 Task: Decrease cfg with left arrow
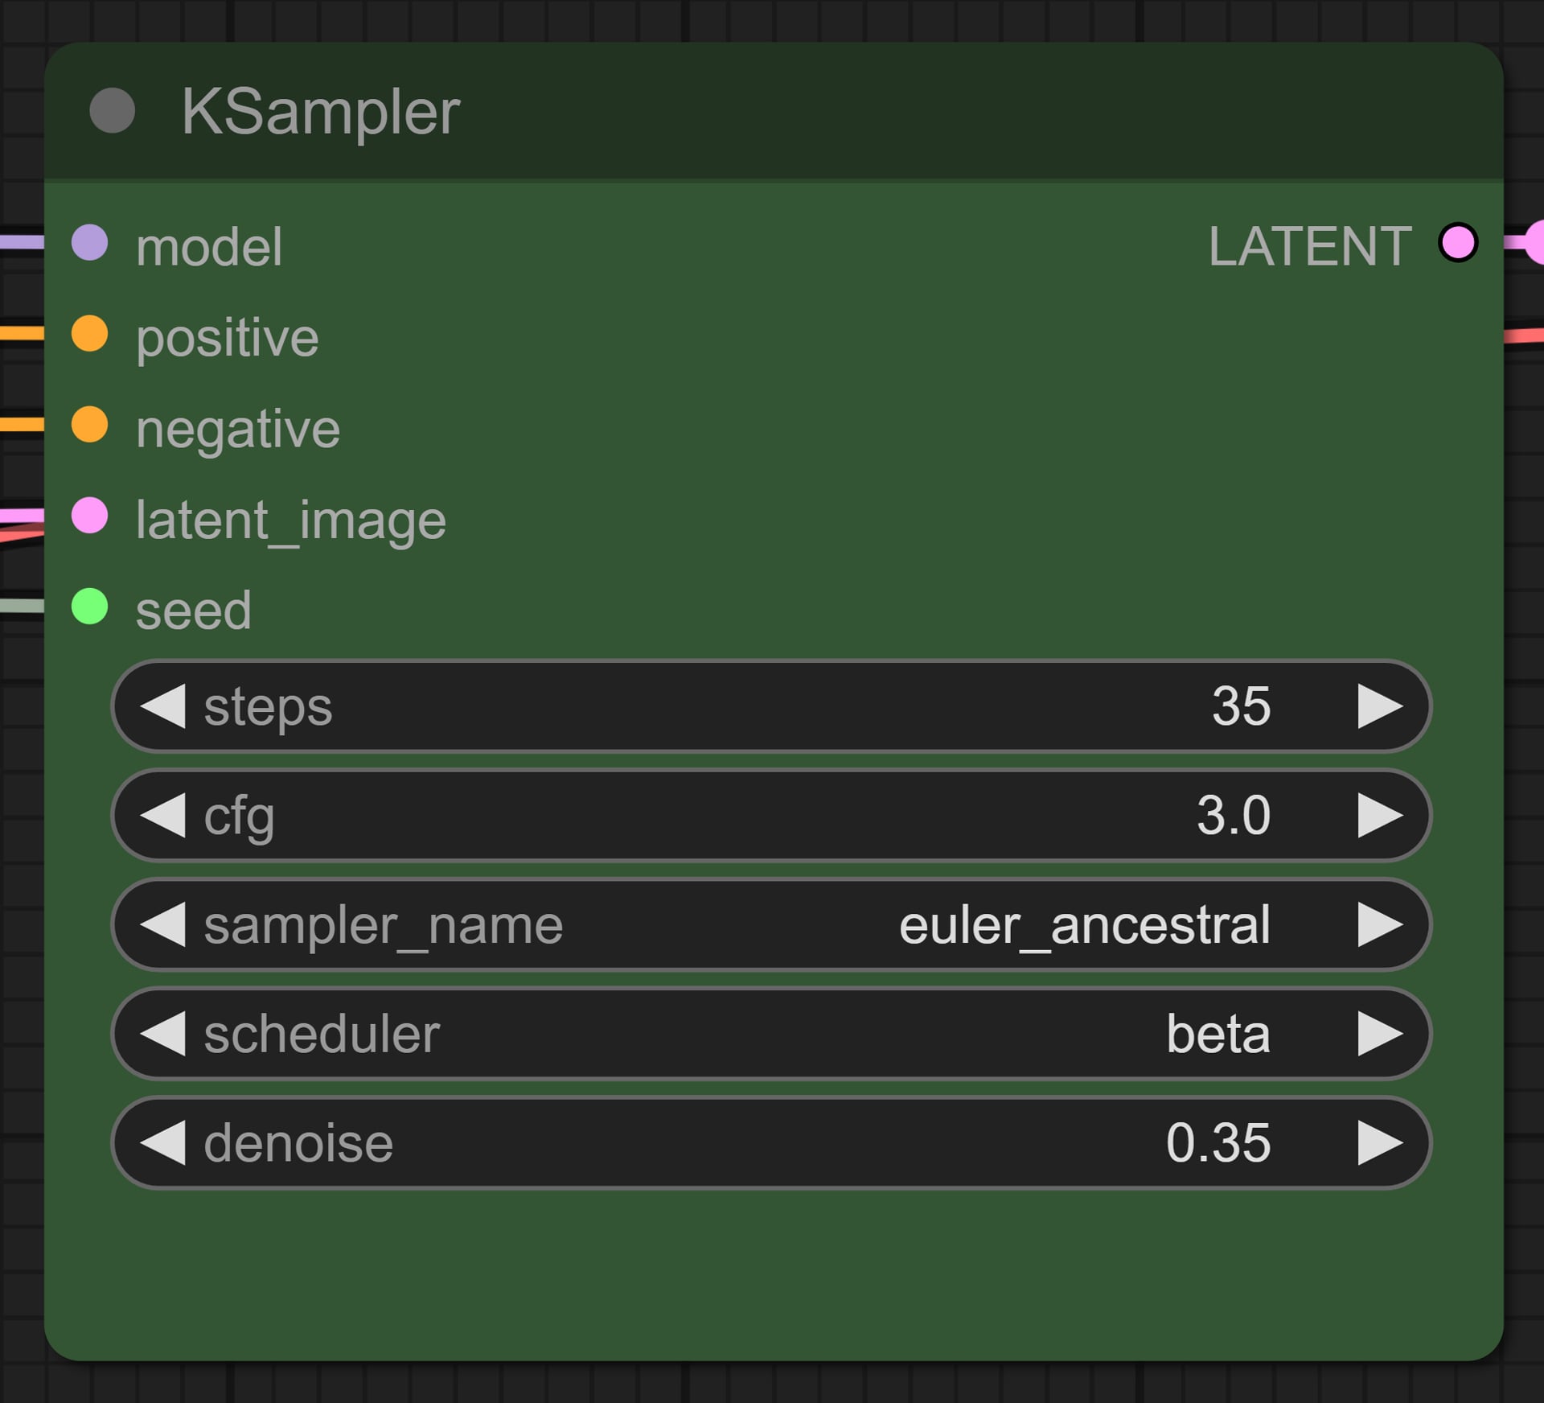click(163, 815)
